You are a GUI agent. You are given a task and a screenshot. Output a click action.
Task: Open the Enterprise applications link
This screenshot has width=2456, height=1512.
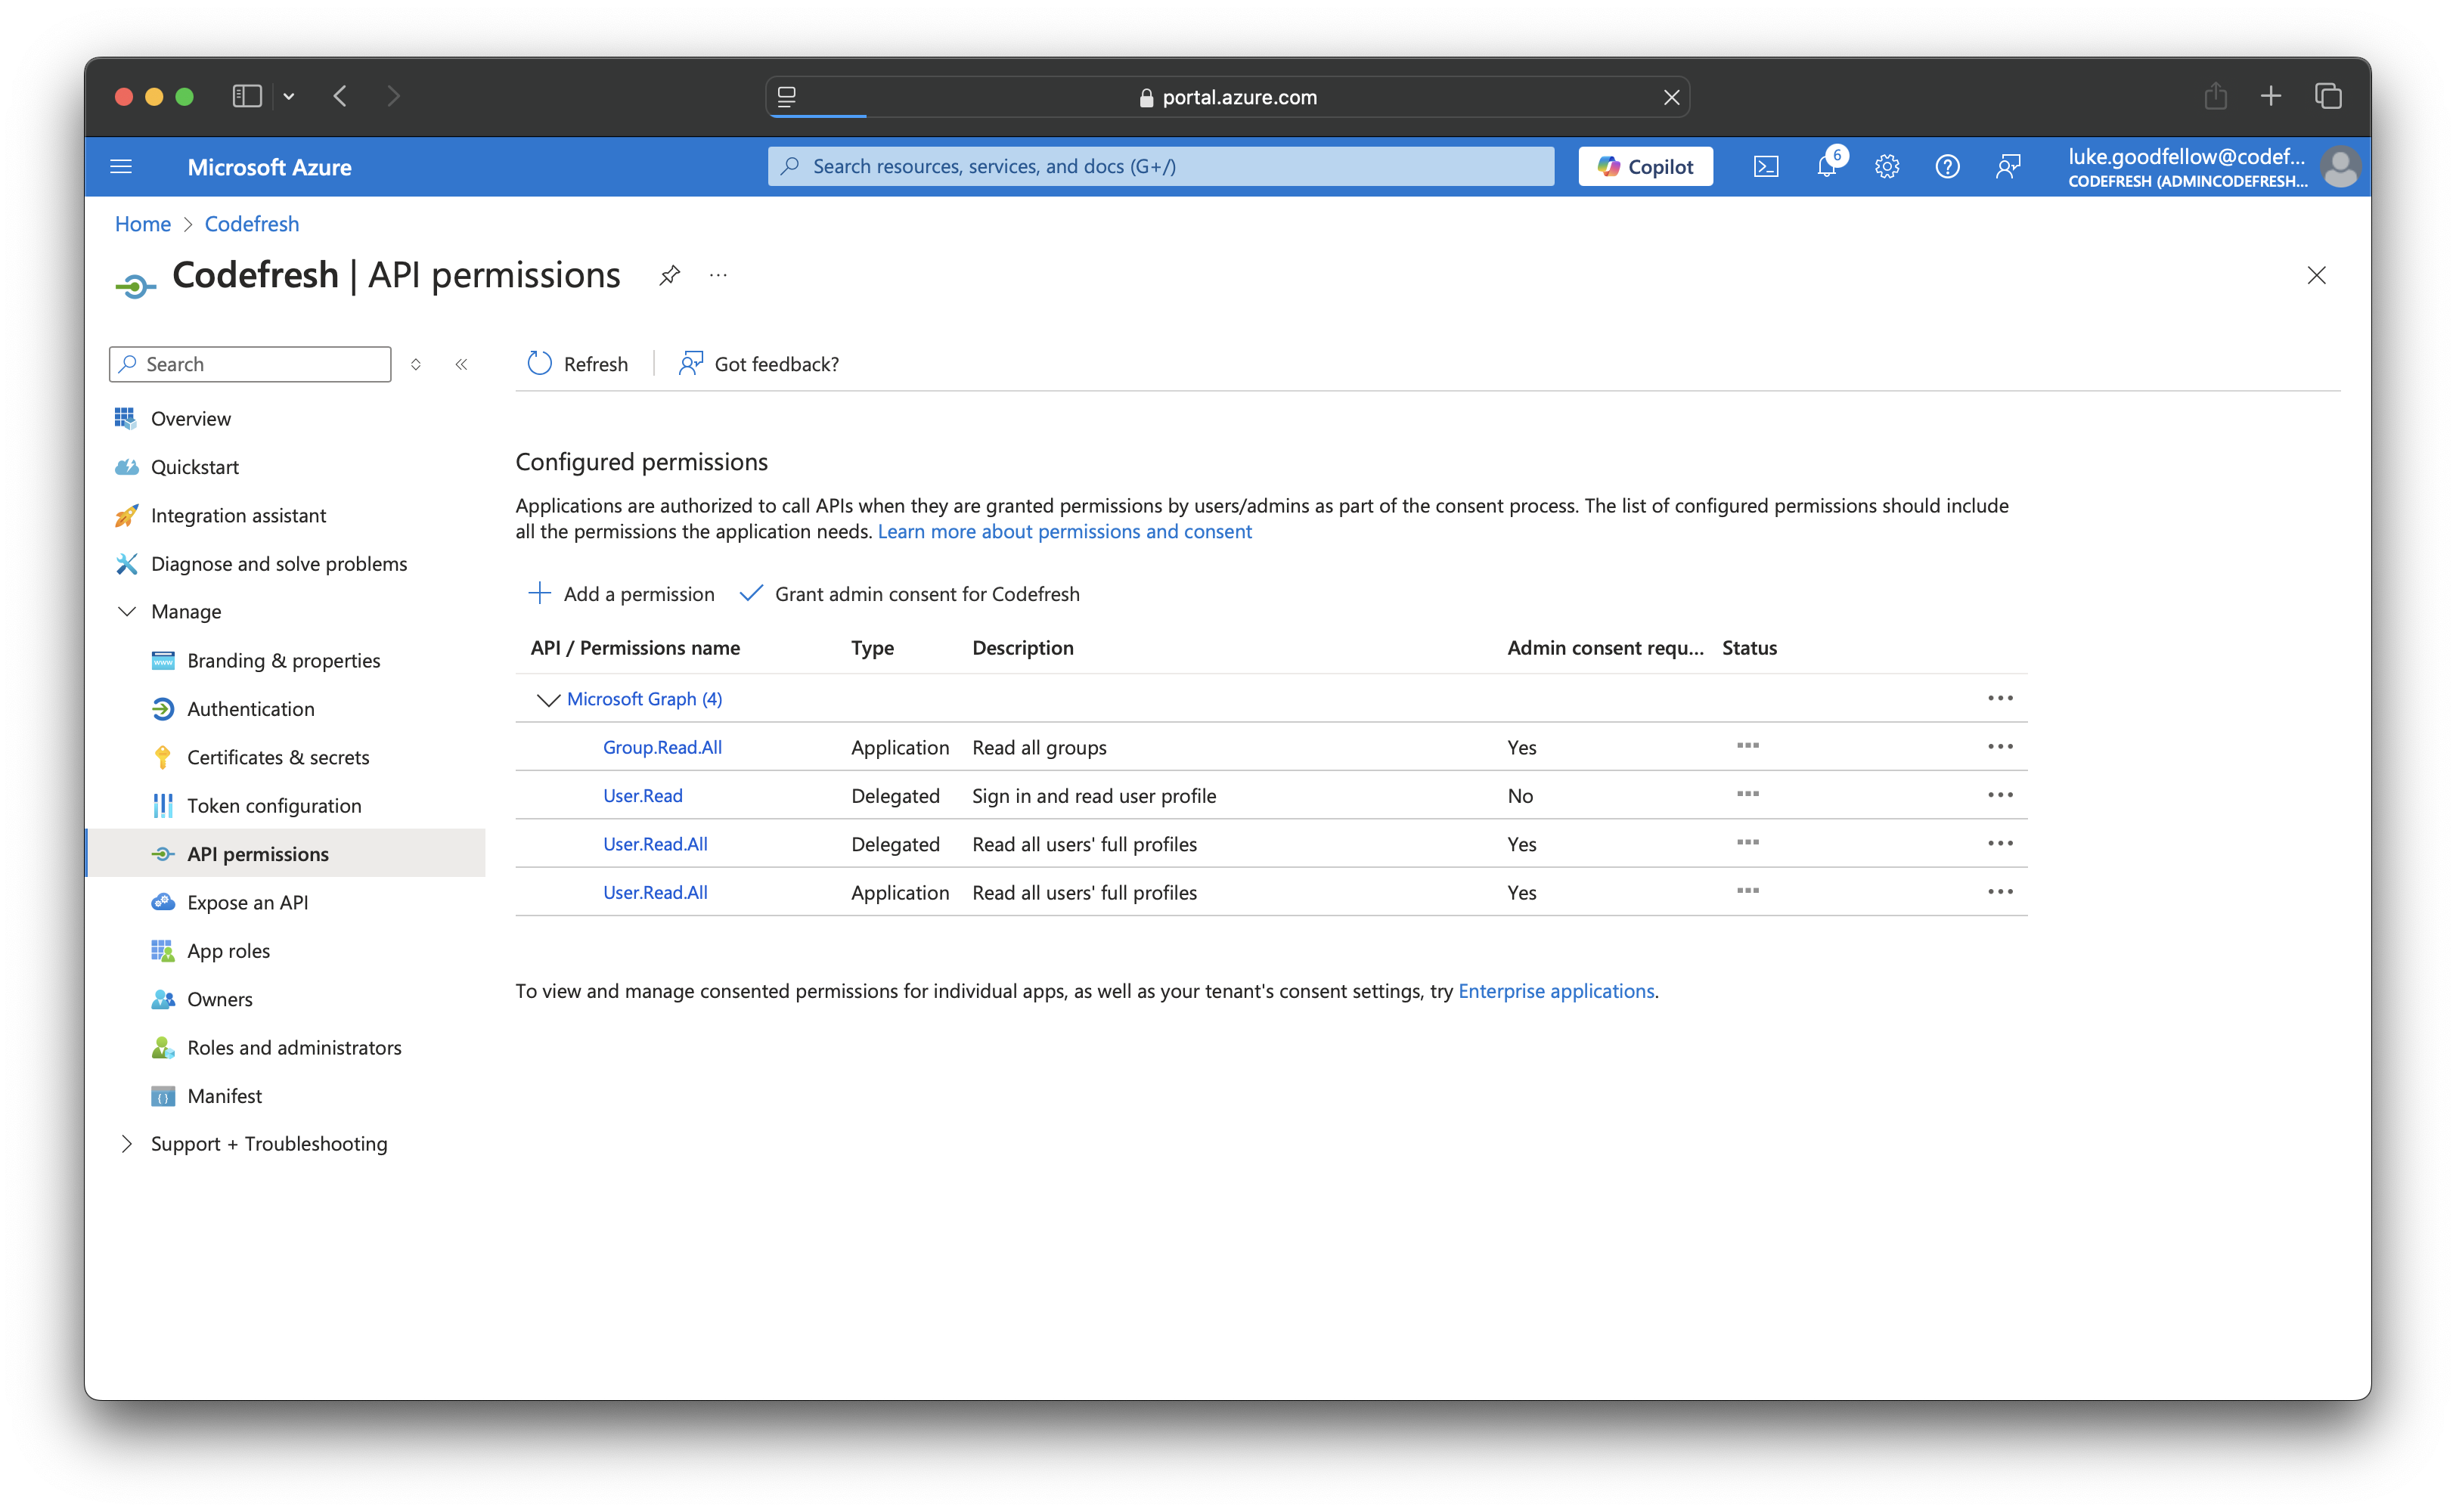1555,991
